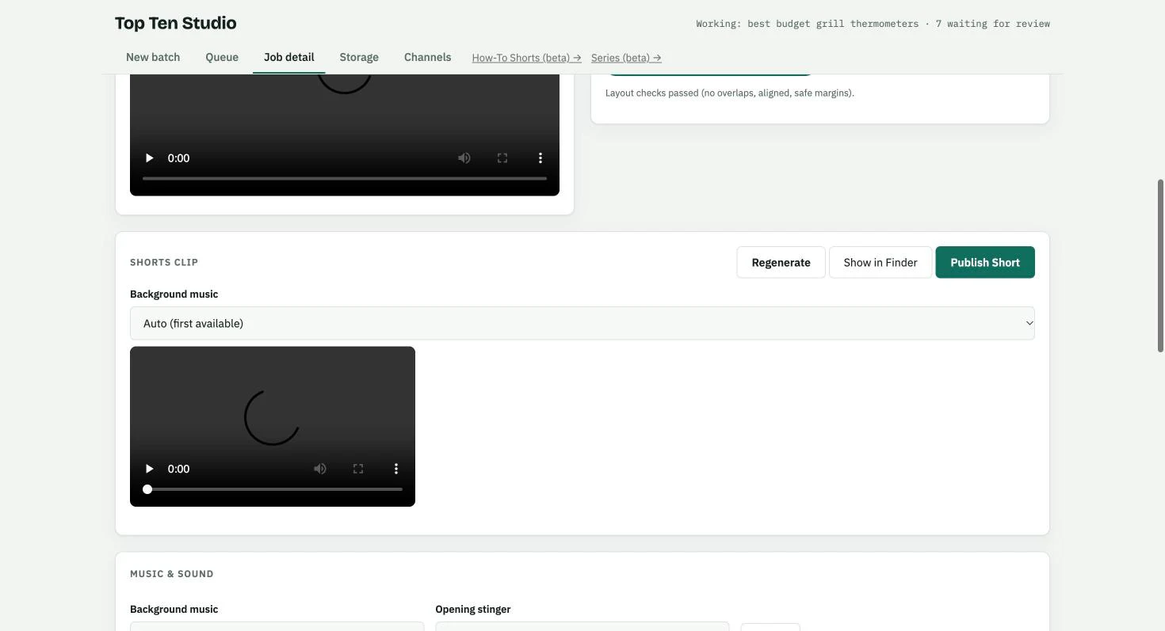Open the Storage tab
This screenshot has height=631, width=1165.
coord(359,57)
